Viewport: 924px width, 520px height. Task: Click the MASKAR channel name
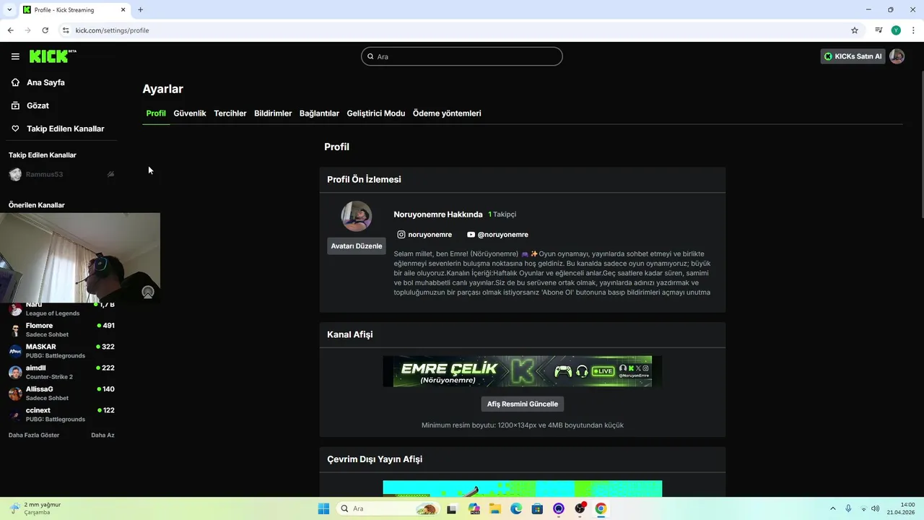tap(41, 347)
